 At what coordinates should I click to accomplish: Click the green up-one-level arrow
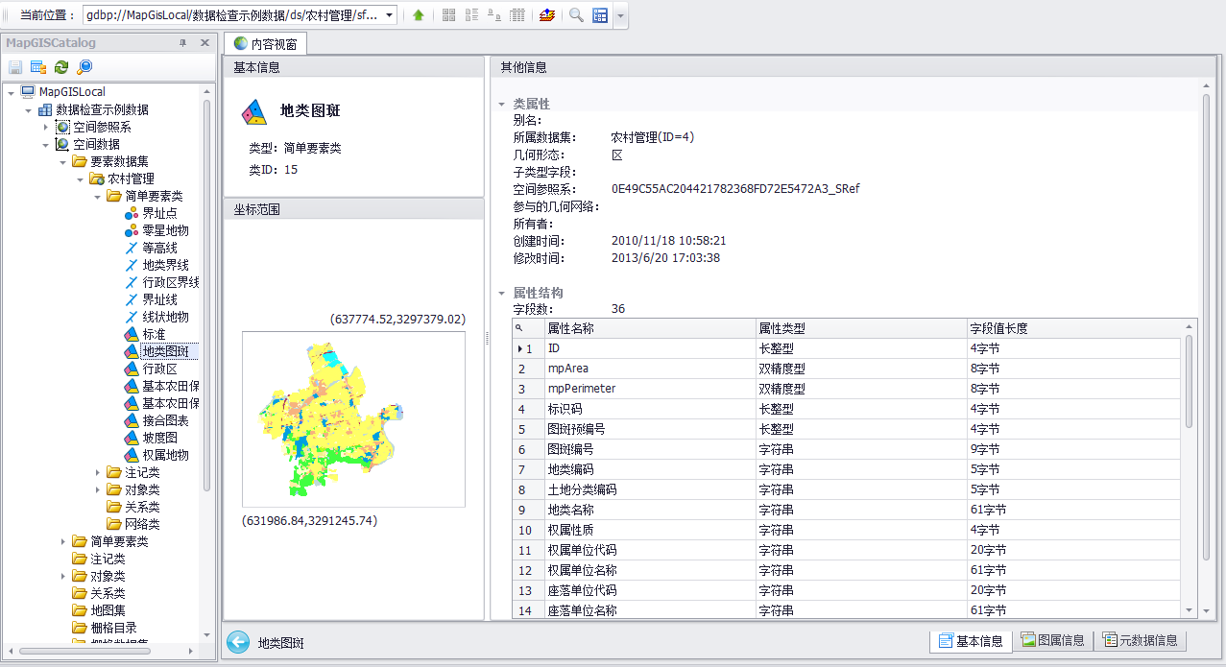point(419,15)
